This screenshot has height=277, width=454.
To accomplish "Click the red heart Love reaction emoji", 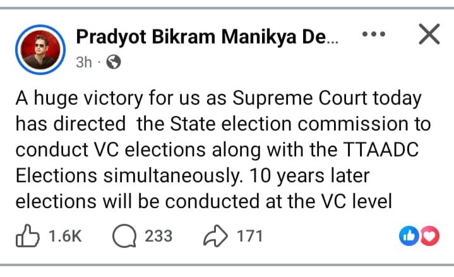I will click(x=429, y=236).
